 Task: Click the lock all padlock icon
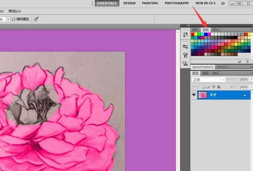[x=219, y=87]
